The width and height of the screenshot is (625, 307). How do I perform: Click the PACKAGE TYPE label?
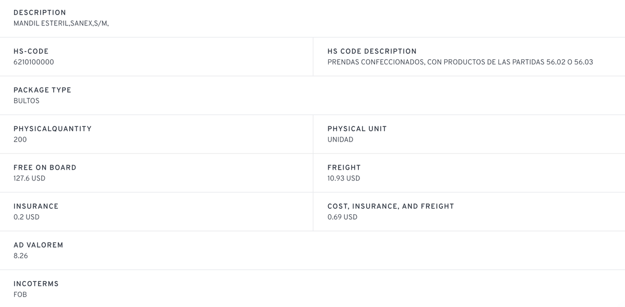(42, 90)
